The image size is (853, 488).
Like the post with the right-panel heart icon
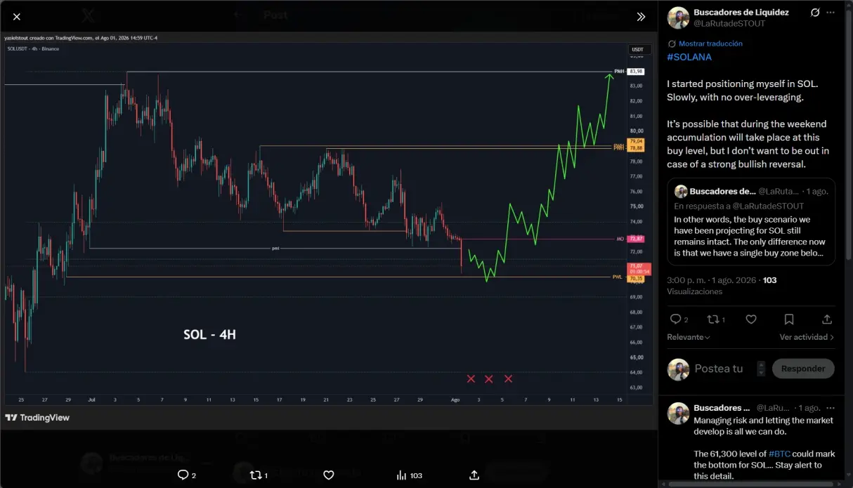(x=751, y=319)
